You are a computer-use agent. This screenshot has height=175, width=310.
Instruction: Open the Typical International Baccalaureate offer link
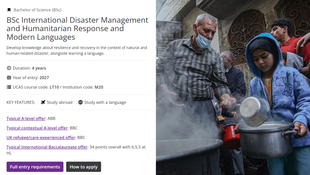click(x=47, y=147)
